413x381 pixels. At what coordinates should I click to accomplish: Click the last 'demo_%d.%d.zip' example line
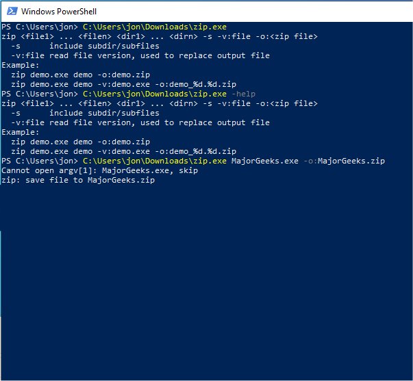coord(124,151)
